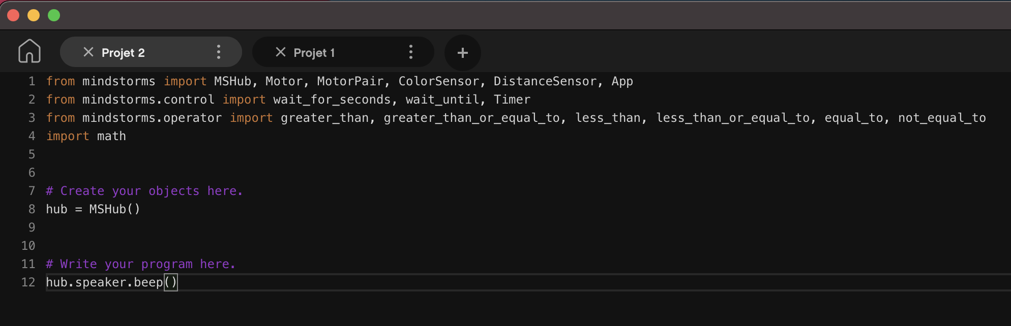Click the yellow minimize traffic light button
The width and height of the screenshot is (1011, 326).
[33, 15]
